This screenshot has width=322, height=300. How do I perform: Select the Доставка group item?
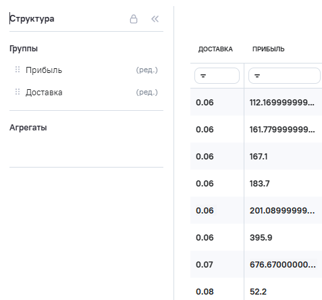pos(44,93)
